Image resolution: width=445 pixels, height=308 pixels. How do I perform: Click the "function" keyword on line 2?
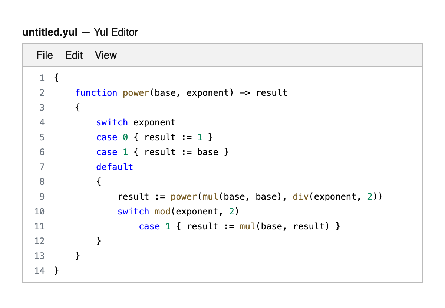96,93
